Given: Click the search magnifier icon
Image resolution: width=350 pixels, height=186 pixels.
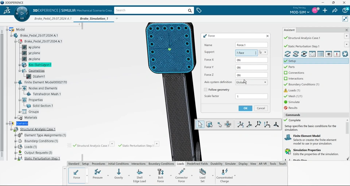Looking at the screenshot, I should [x=190, y=11].
